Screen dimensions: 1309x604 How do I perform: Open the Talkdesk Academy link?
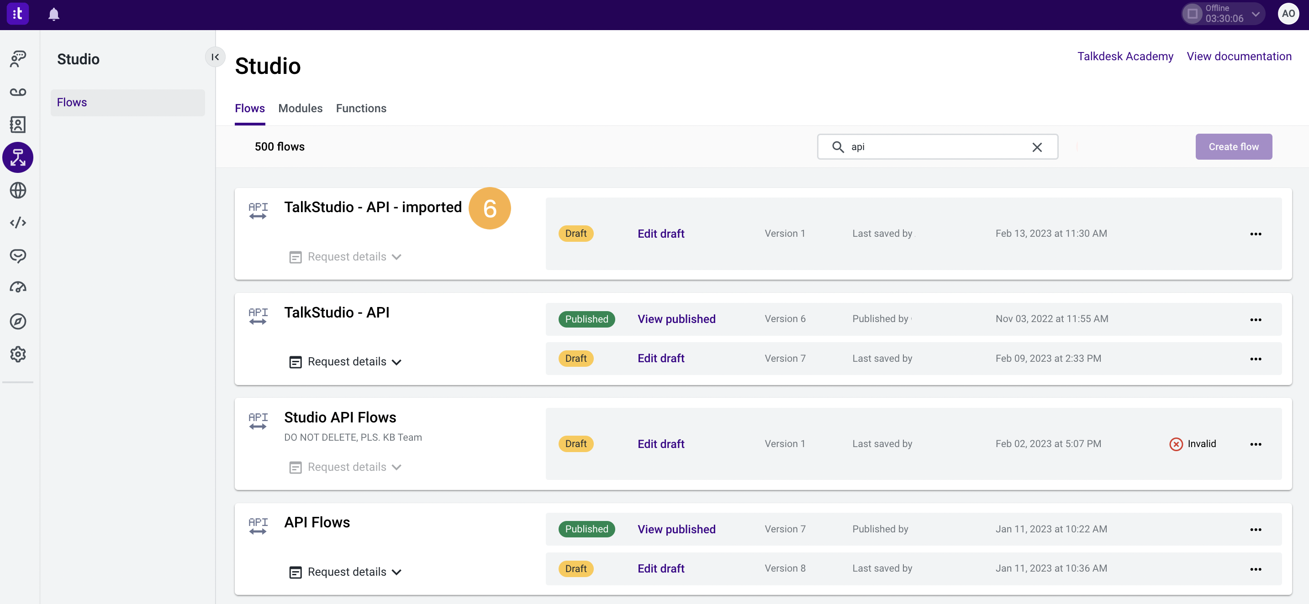point(1125,56)
